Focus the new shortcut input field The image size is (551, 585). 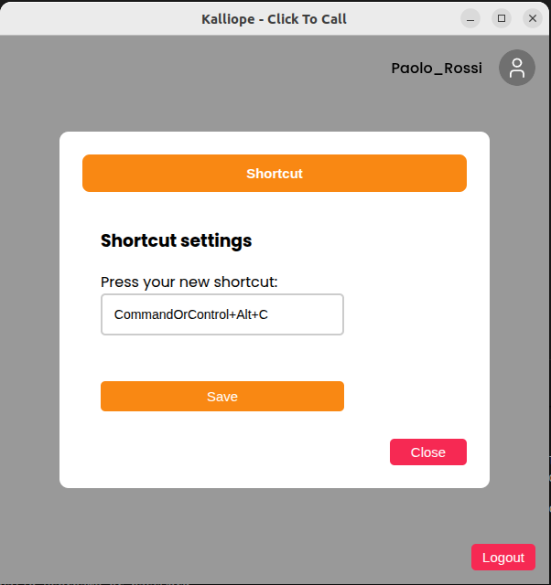tap(222, 314)
